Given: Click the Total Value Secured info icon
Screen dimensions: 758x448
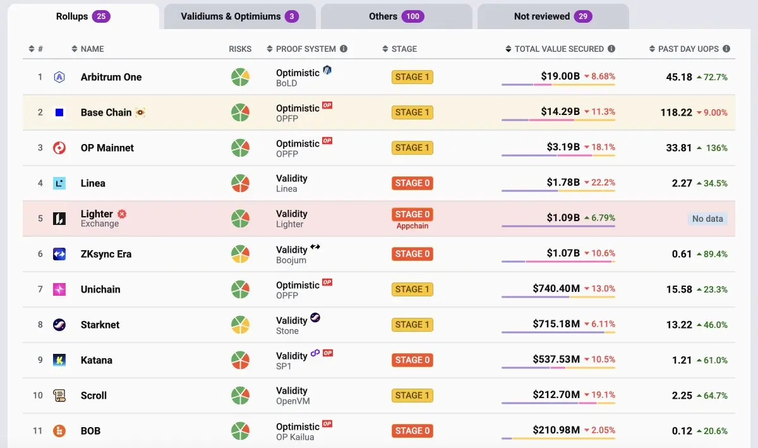Looking at the screenshot, I should 611,49.
